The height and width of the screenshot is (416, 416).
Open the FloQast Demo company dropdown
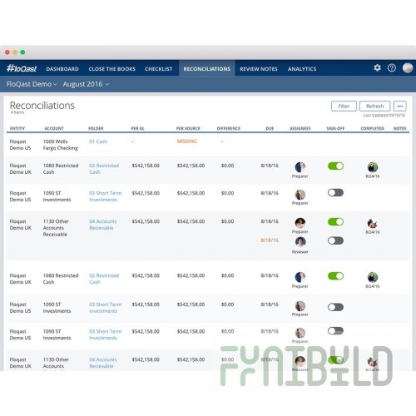[32, 84]
